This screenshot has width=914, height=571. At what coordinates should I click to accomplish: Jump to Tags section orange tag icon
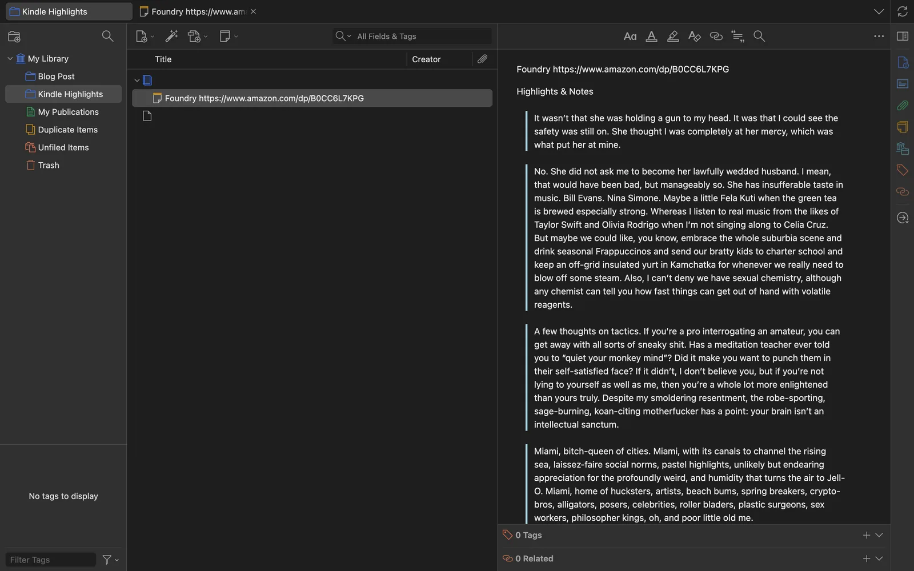click(903, 170)
